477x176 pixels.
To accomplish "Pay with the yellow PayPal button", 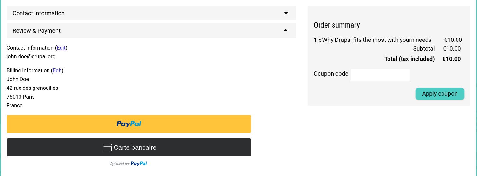I will tap(129, 124).
